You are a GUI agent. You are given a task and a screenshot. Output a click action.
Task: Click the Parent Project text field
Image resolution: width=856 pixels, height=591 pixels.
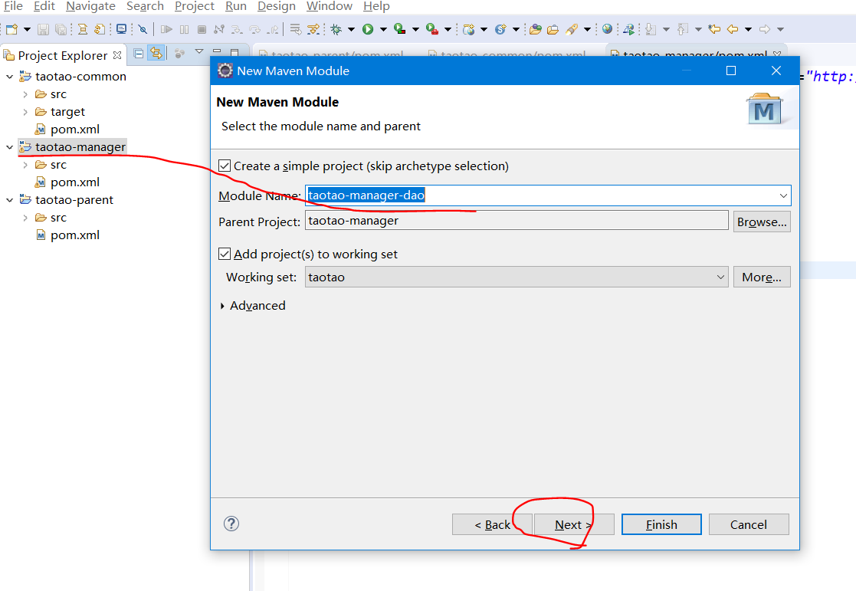click(x=517, y=221)
